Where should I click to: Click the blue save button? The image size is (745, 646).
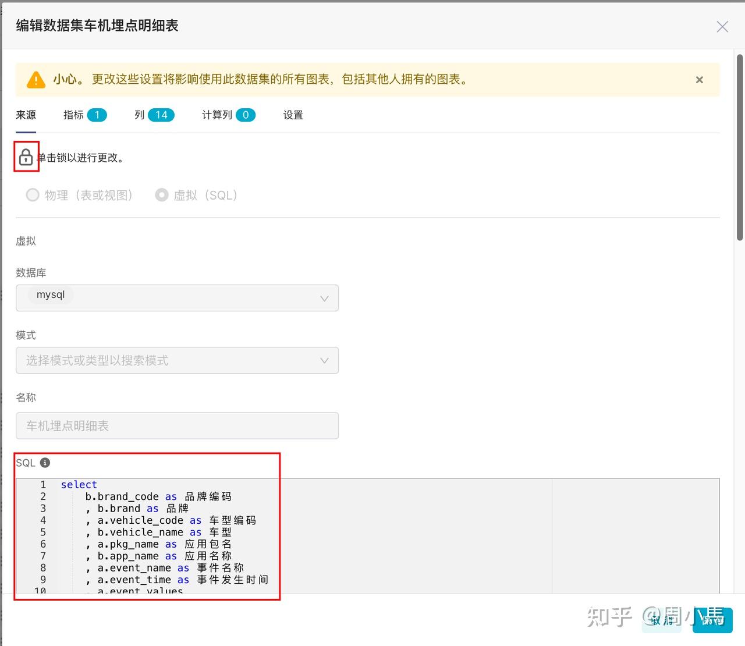coord(712,620)
